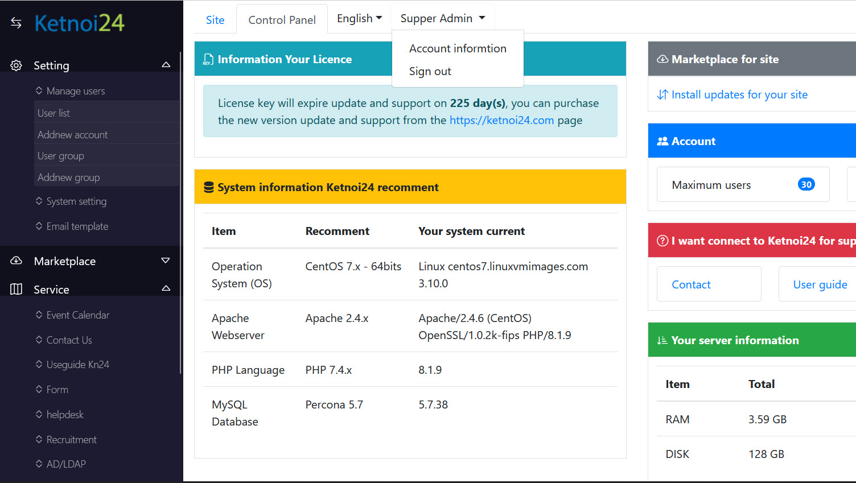This screenshot has width=856, height=483.
Task: Click the cloud download icon in Marketplace for site
Action: [662, 59]
